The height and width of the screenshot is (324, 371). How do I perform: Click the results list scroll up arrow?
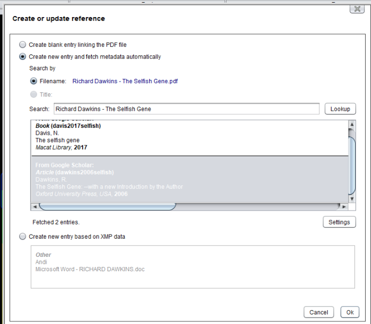tap(352, 124)
